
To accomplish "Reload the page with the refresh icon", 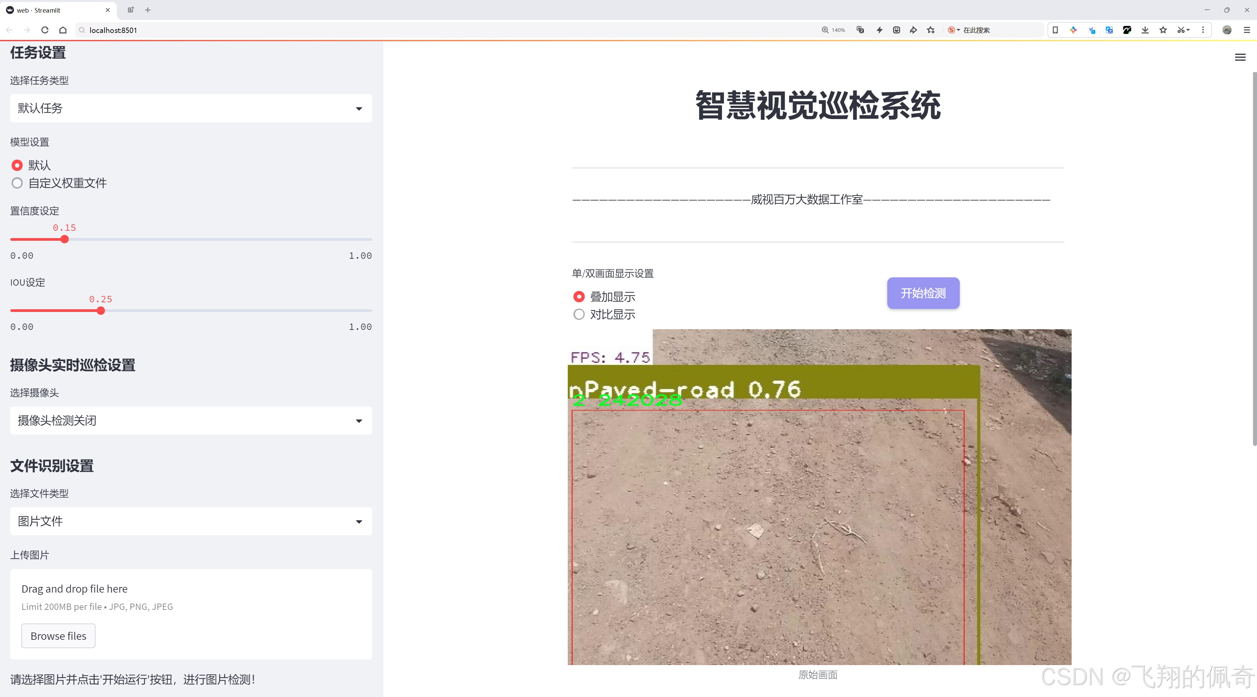I will point(44,30).
